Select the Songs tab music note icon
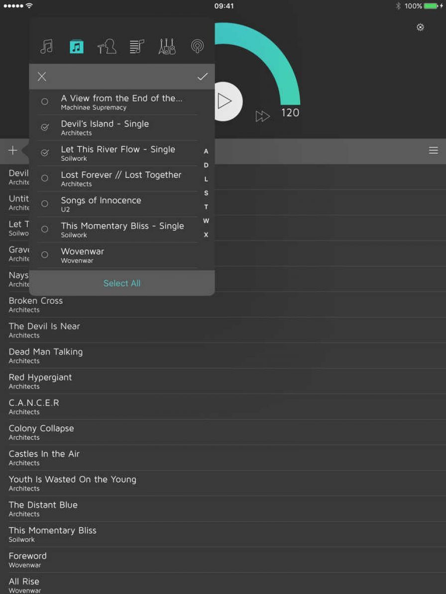The height and width of the screenshot is (594, 446). tap(46, 47)
